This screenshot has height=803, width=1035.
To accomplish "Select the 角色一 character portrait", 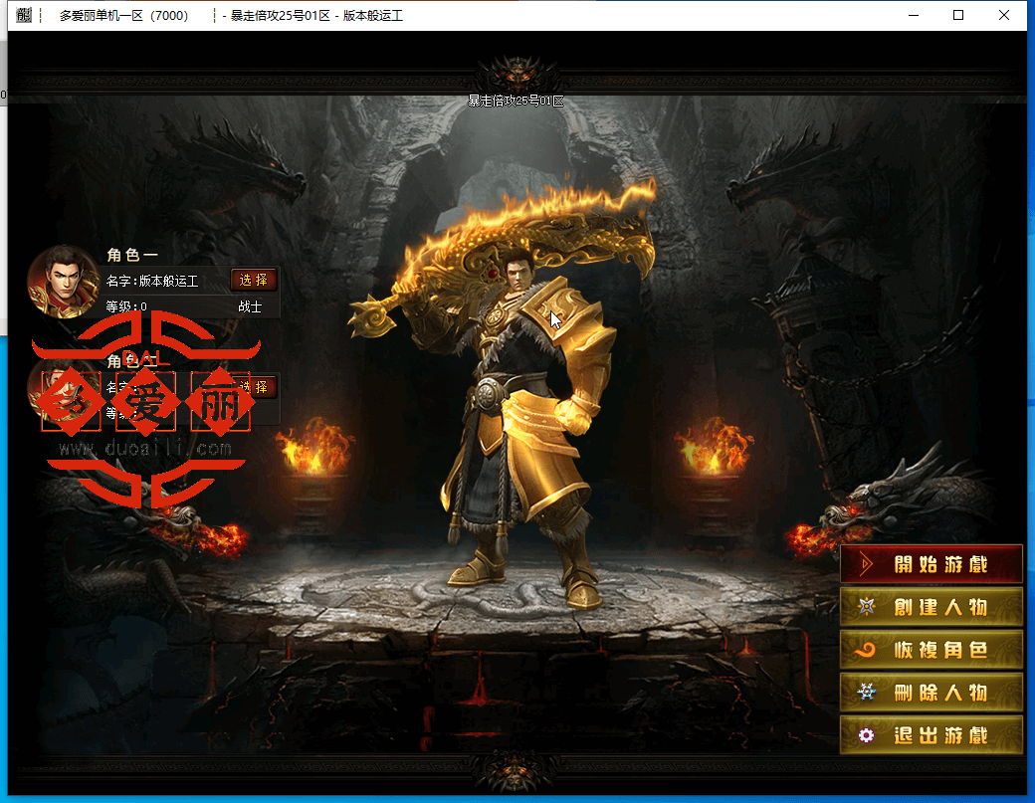I will click(64, 280).
